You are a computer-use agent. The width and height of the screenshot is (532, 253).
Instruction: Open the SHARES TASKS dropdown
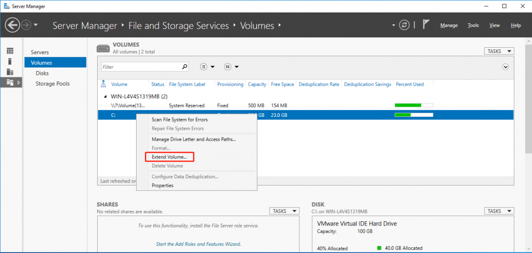[284, 211]
